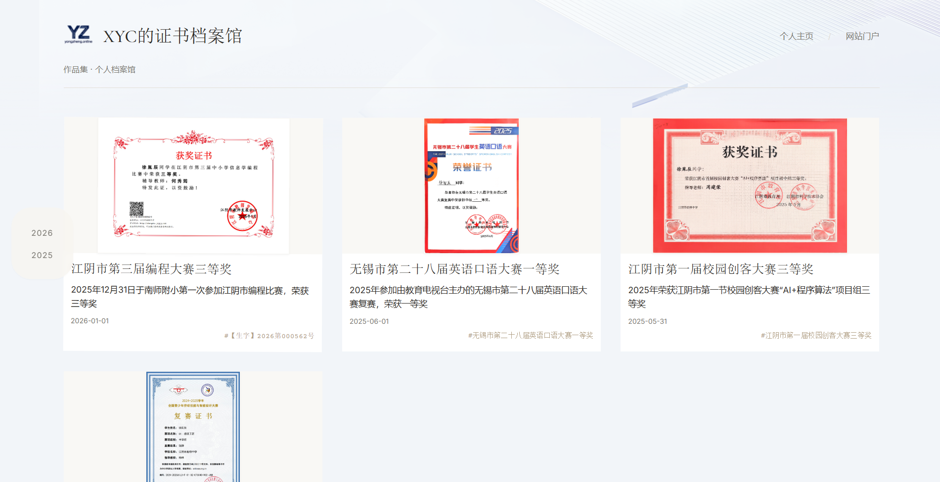Select tag #无锡市第二十八届英语口语大赛一等奖
The height and width of the screenshot is (482, 940).
[531, 335]
